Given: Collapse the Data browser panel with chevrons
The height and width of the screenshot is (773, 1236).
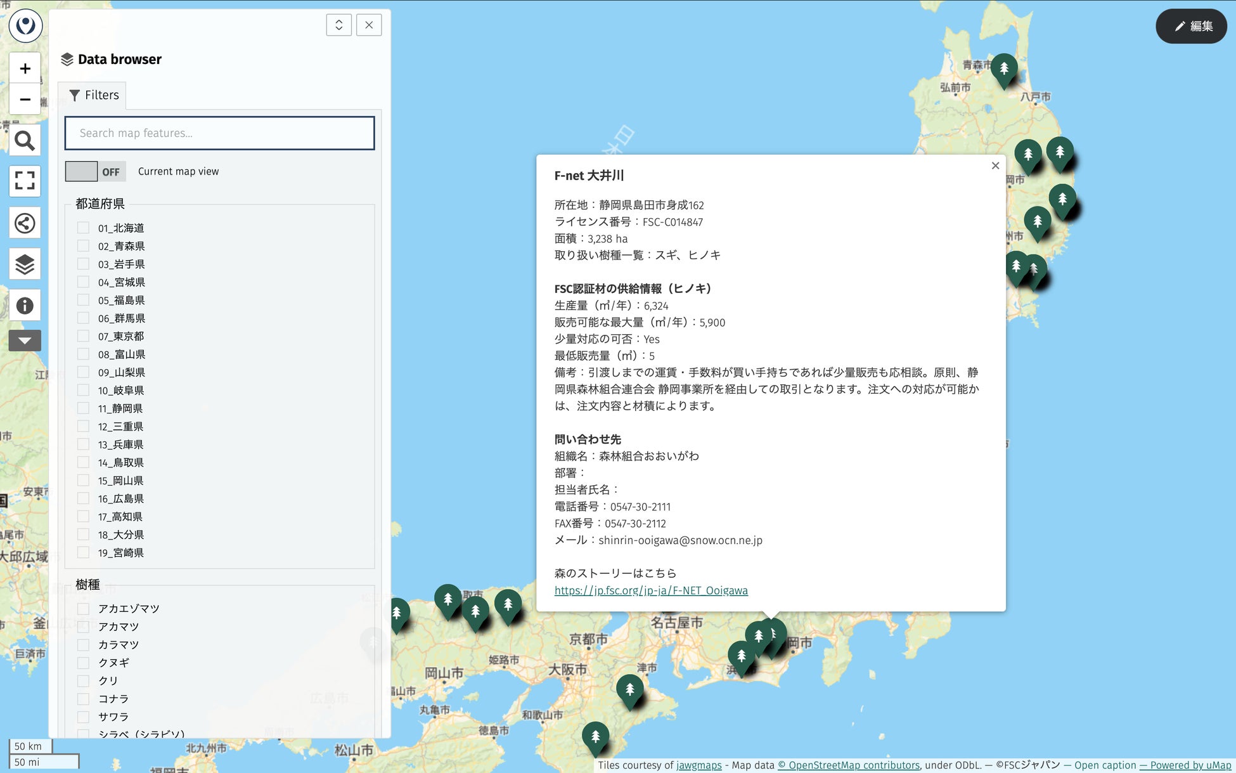Looking at the screenshot, I should (339, 25).
